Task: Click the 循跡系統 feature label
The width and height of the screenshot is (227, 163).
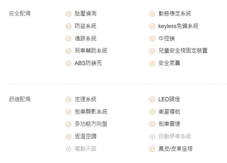Action: coord(85,38)
